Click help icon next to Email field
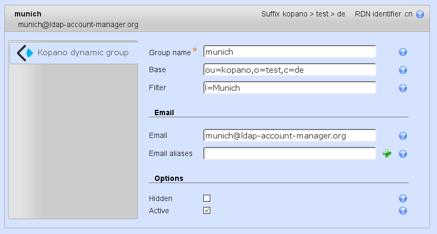 [403, 136]
